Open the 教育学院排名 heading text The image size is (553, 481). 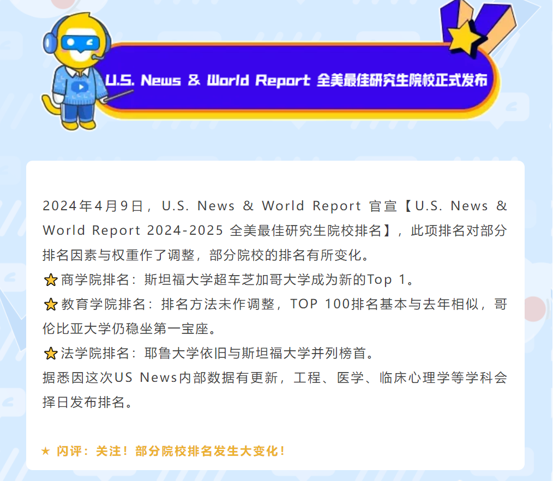(103, 305)
